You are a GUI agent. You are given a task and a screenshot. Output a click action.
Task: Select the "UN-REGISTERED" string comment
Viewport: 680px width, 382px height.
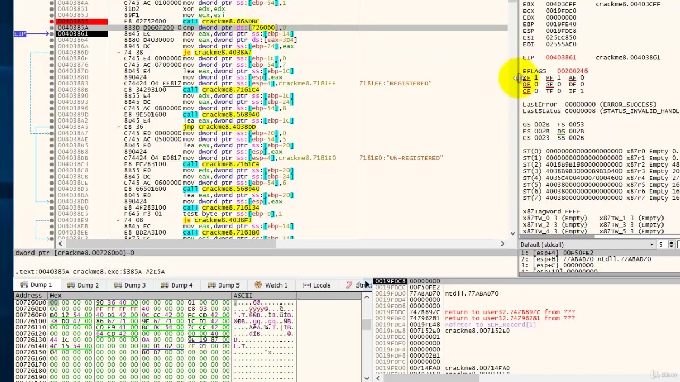(x=401, y=158)
